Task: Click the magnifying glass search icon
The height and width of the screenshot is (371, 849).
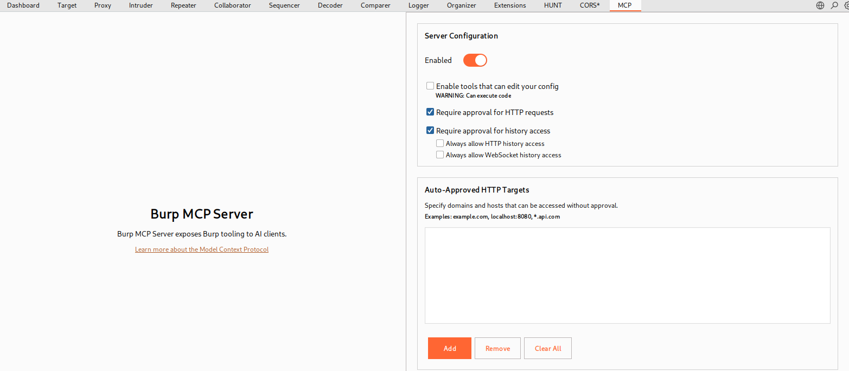Action: tap(834, 5)
